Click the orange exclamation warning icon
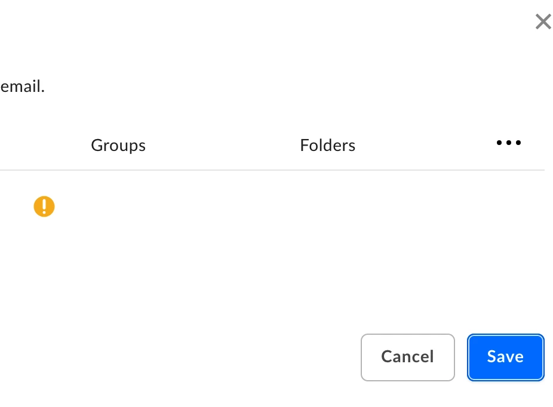 (x=44, y=206)
